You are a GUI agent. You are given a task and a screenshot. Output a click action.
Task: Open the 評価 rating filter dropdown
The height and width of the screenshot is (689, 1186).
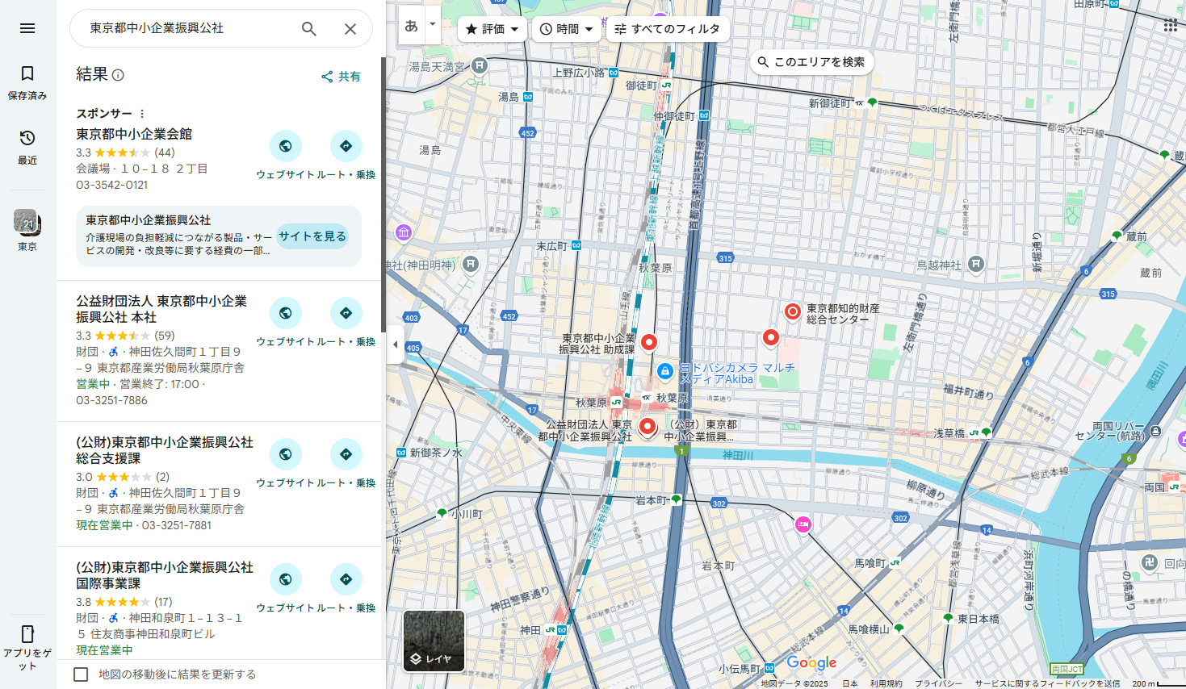coord(492,29)
